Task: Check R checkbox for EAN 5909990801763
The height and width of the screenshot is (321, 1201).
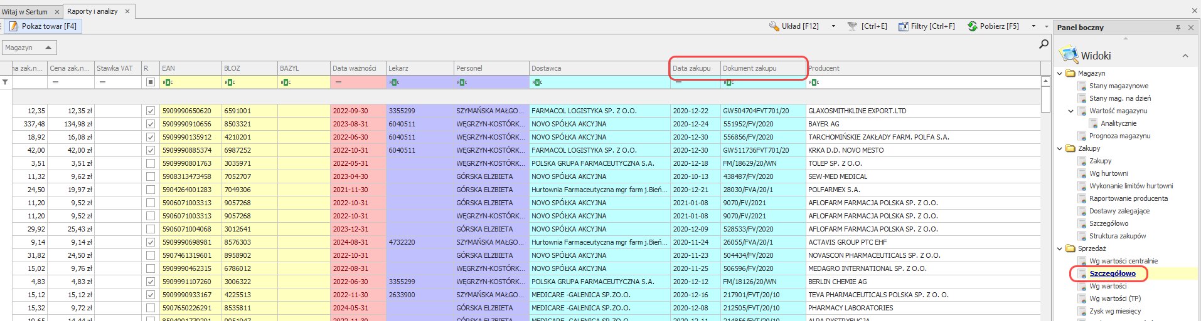Action: (x=150, y=163)
